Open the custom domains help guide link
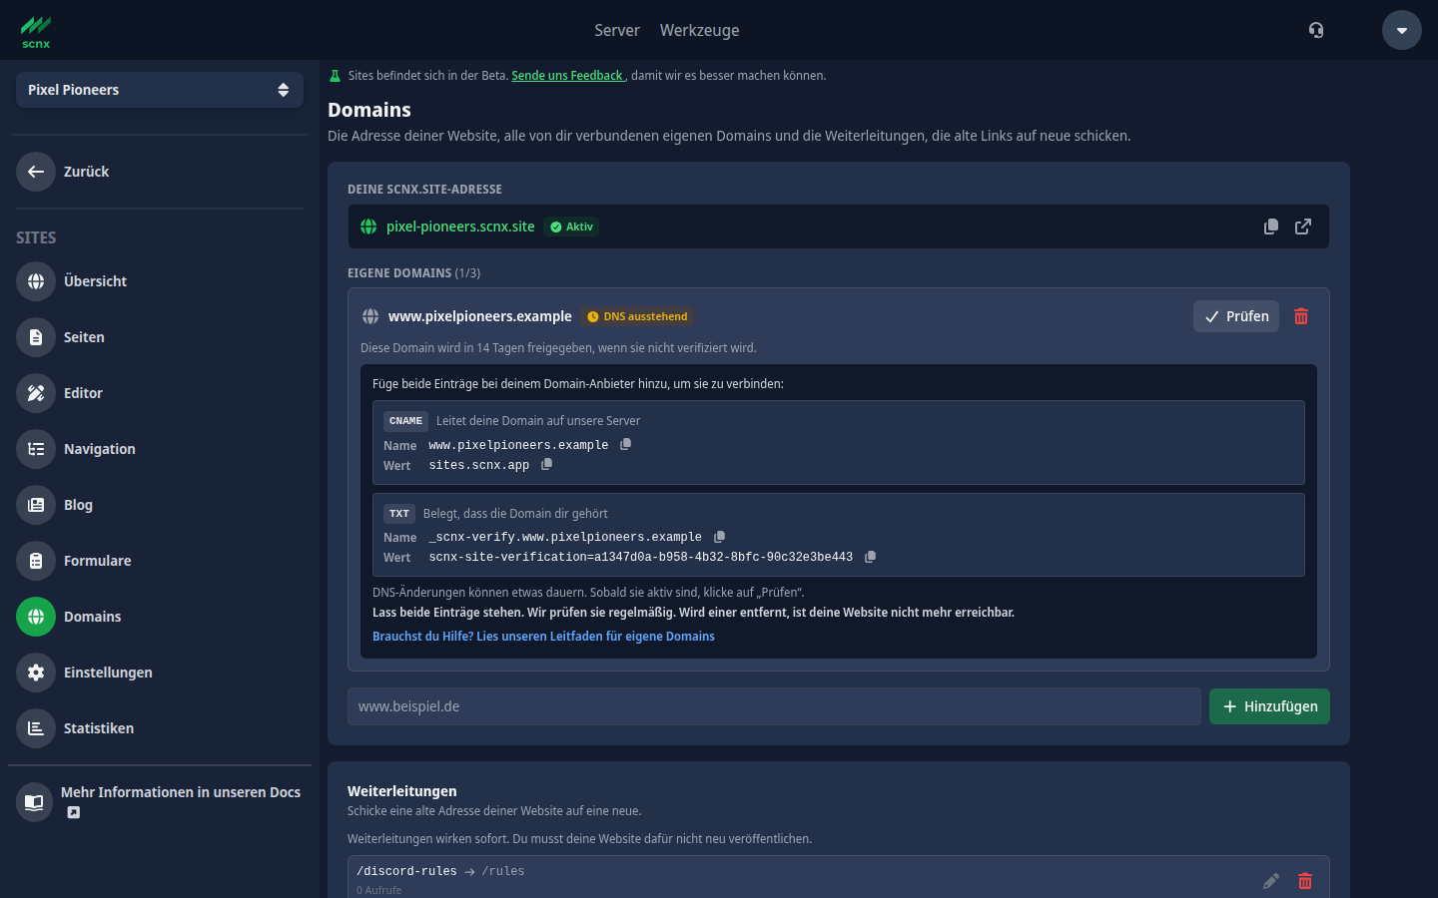The width and height of the screenshot is (1438, 898). point(543,637)
